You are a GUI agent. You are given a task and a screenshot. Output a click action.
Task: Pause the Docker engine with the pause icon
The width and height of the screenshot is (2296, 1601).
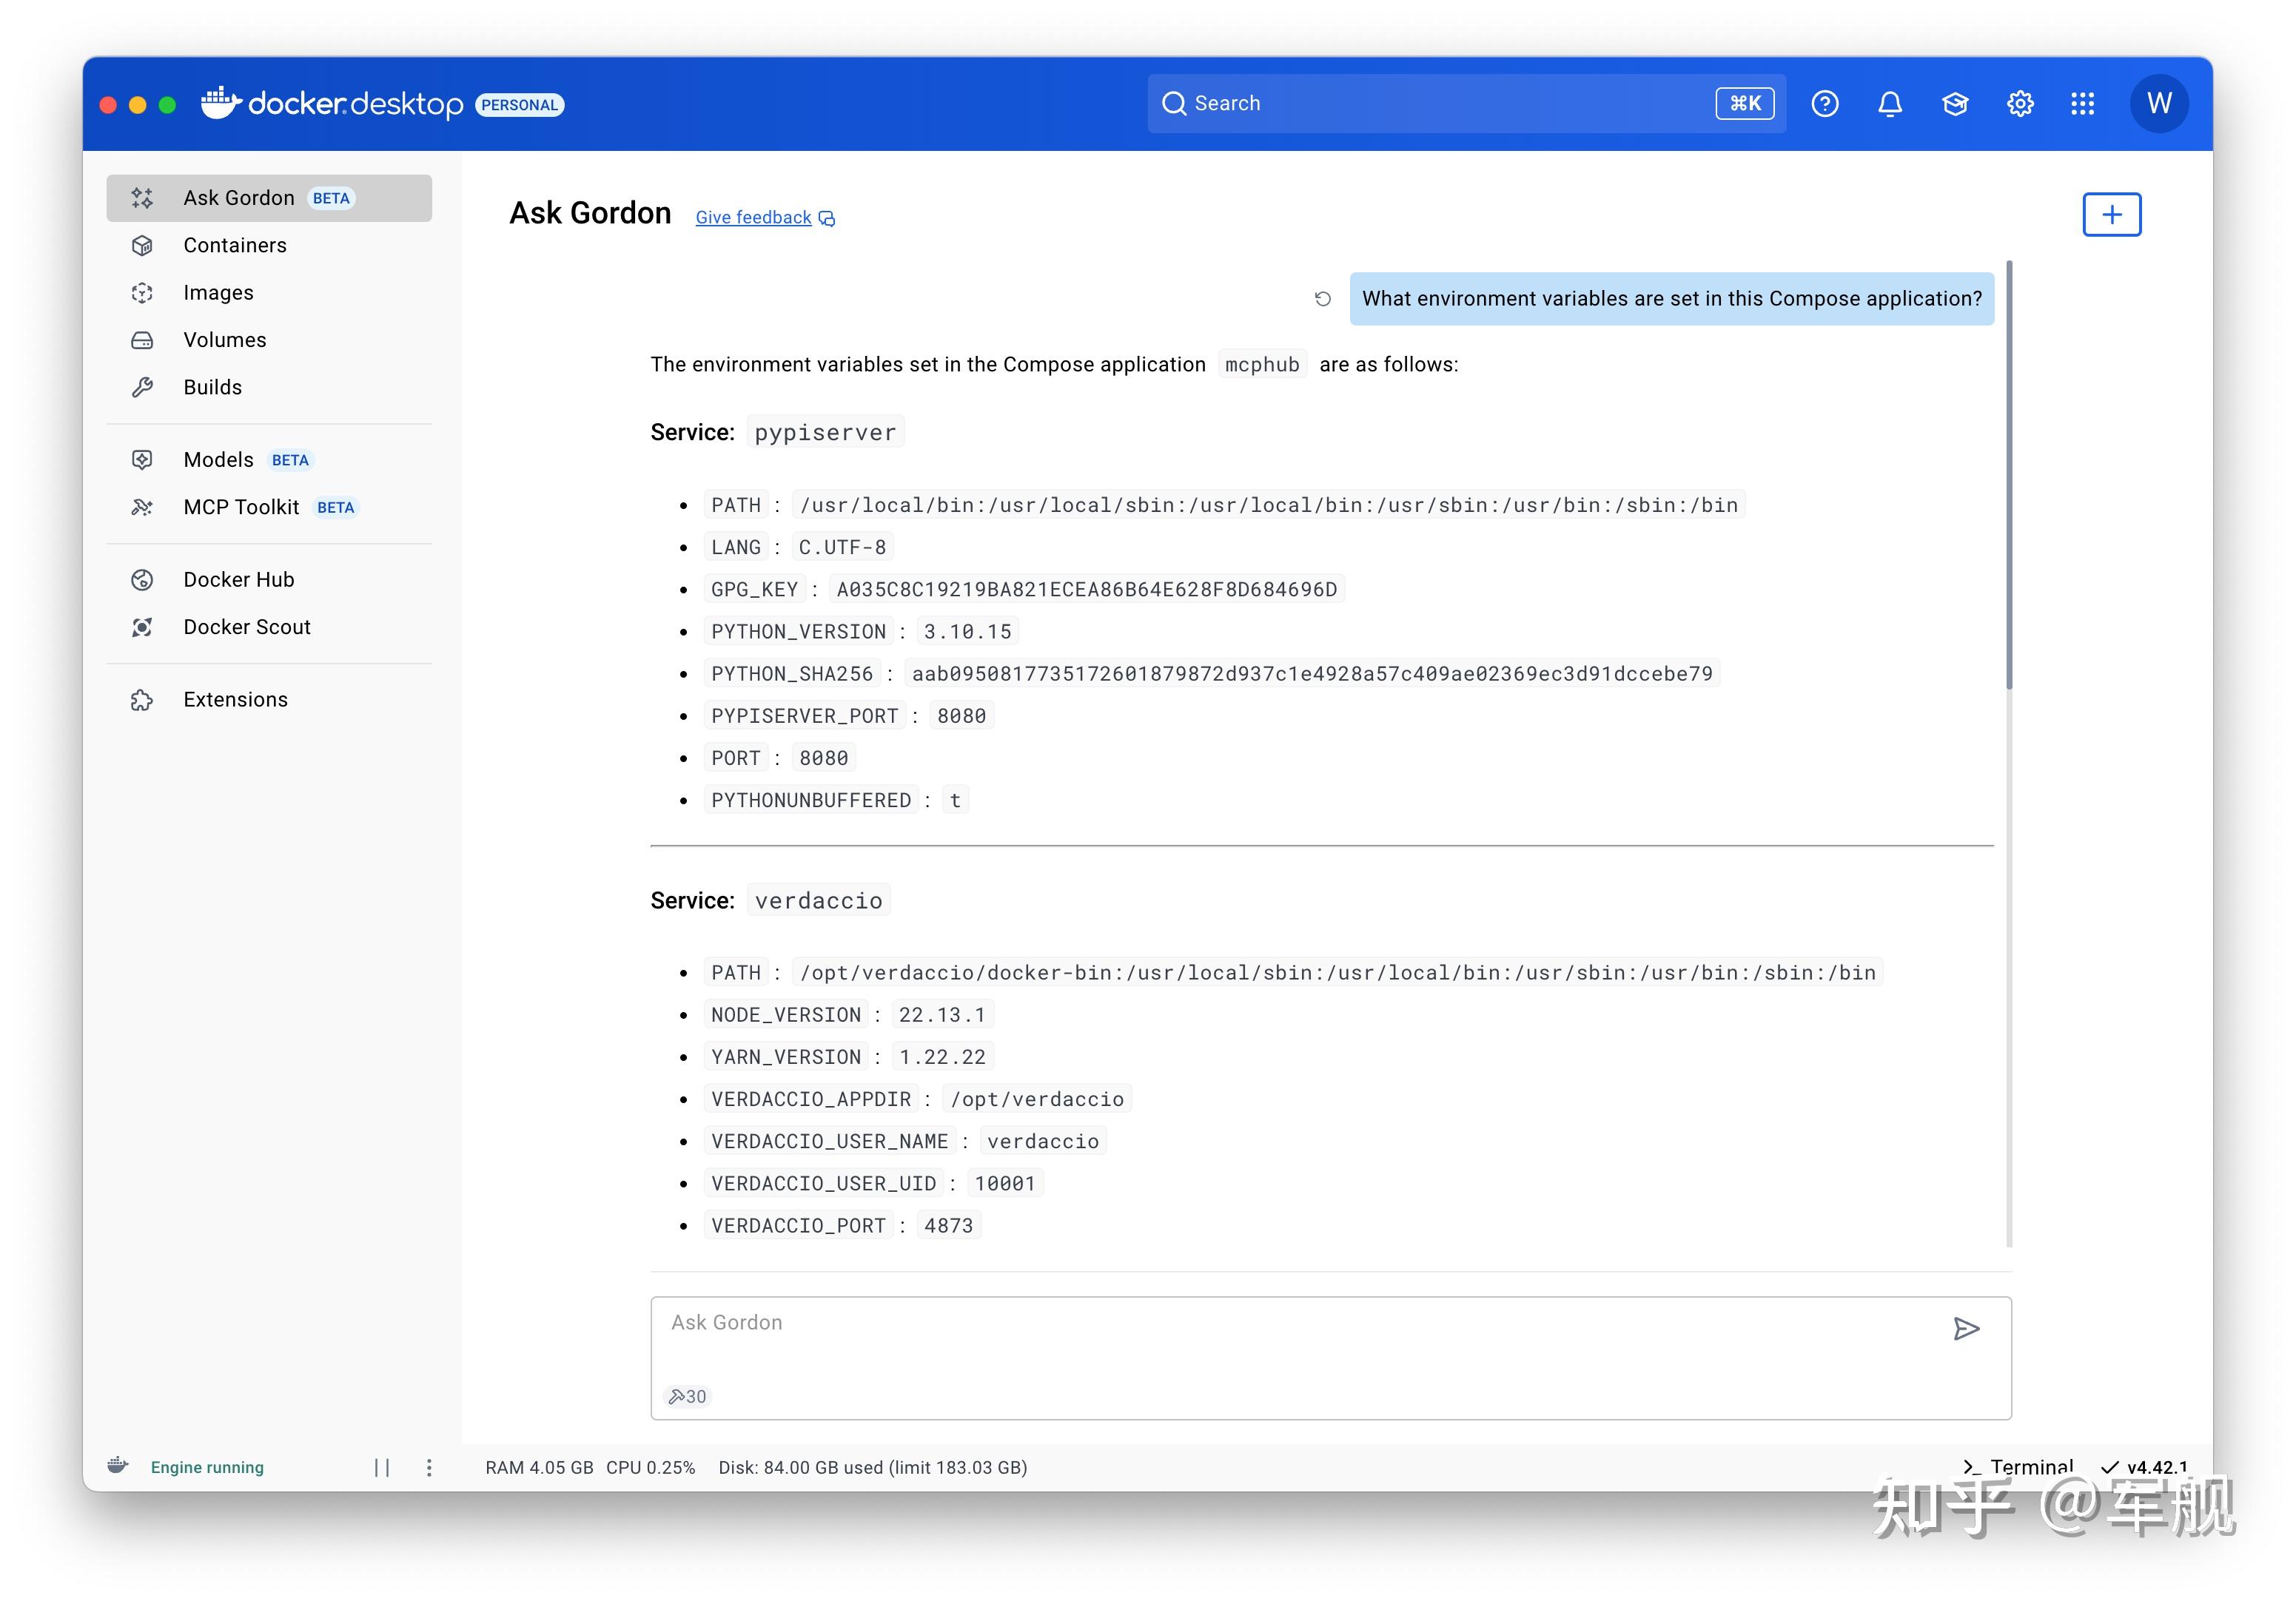point(383,1466)
